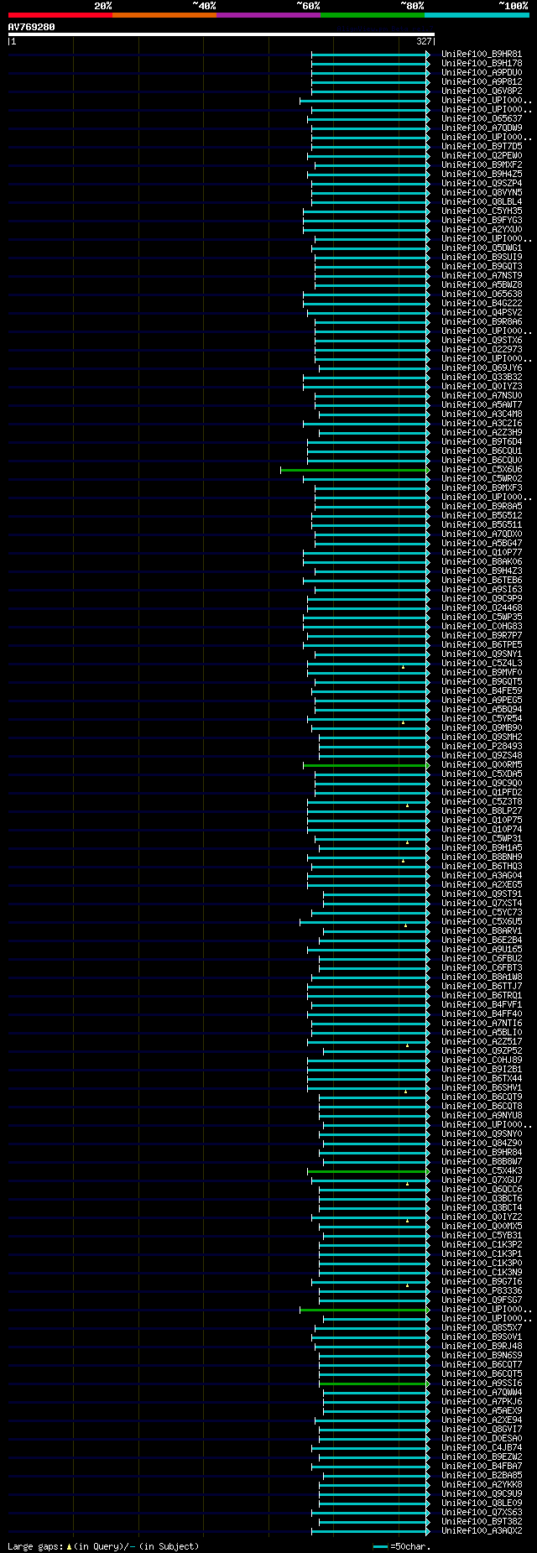Select the UniRef100_O65638 label

click(x=482, y=294)
